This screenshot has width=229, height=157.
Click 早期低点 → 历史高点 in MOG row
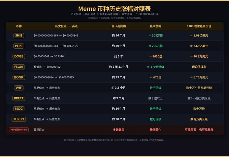click(47, 109)
